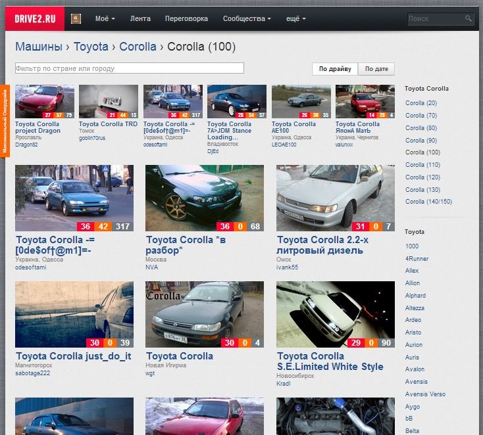
Task: Open user profile wgt
Action: [150, 373]
